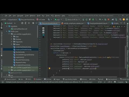The image size is (129, 97).
Task: Click the editor horizontal scrollbar
Action: click(x=84, y=77)
